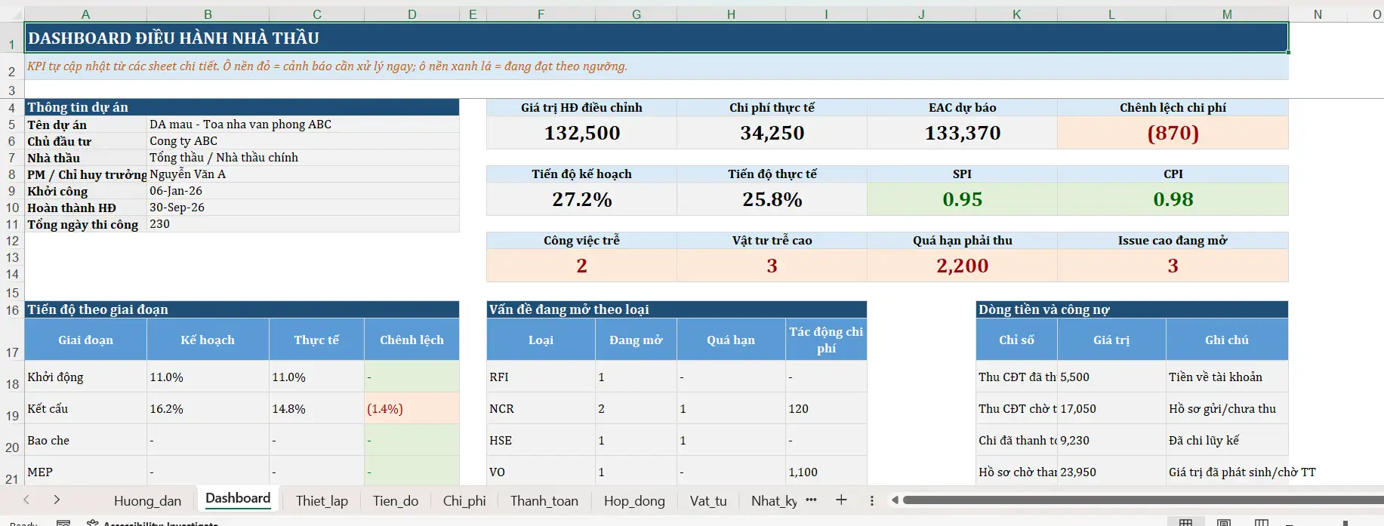Click the green SPI value cell 0.95

[x=962, y=200]
